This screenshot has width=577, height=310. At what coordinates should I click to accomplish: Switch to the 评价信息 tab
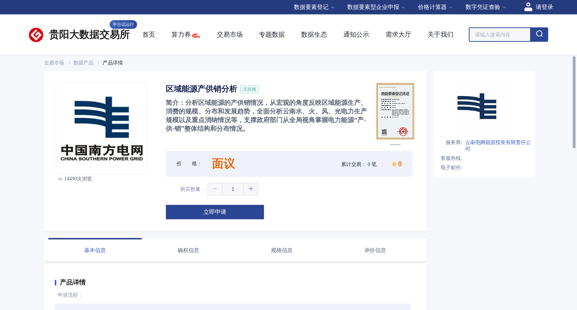[375, 250]
